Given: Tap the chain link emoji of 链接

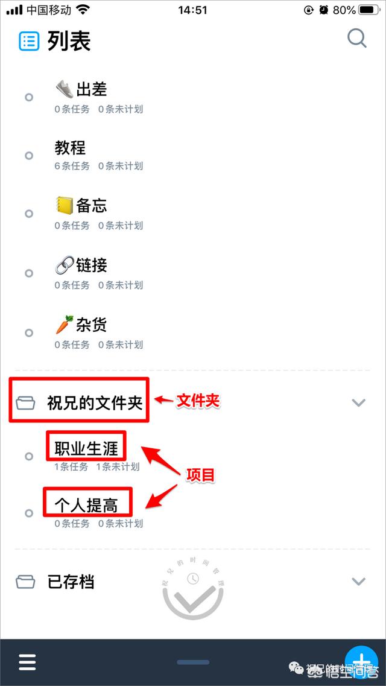Looking at the screenshot, I should click(x=65, y=265).
